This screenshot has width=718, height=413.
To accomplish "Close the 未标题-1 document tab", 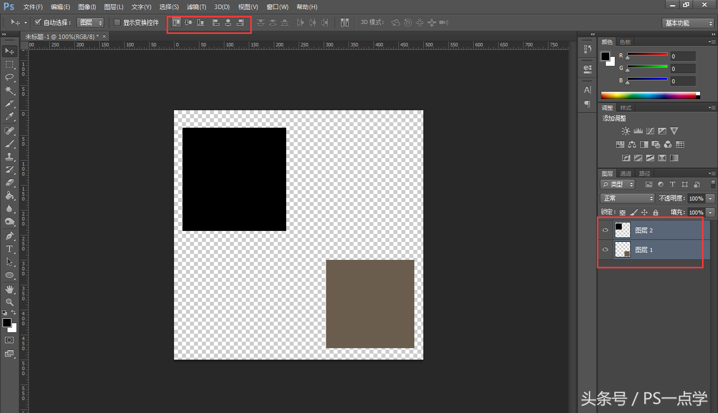I will click(x=104, y=36).
